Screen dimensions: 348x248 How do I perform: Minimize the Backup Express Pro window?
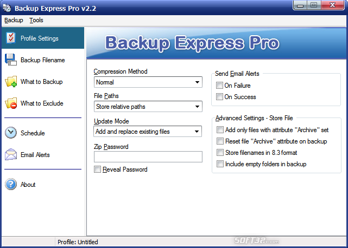[300, 5]
